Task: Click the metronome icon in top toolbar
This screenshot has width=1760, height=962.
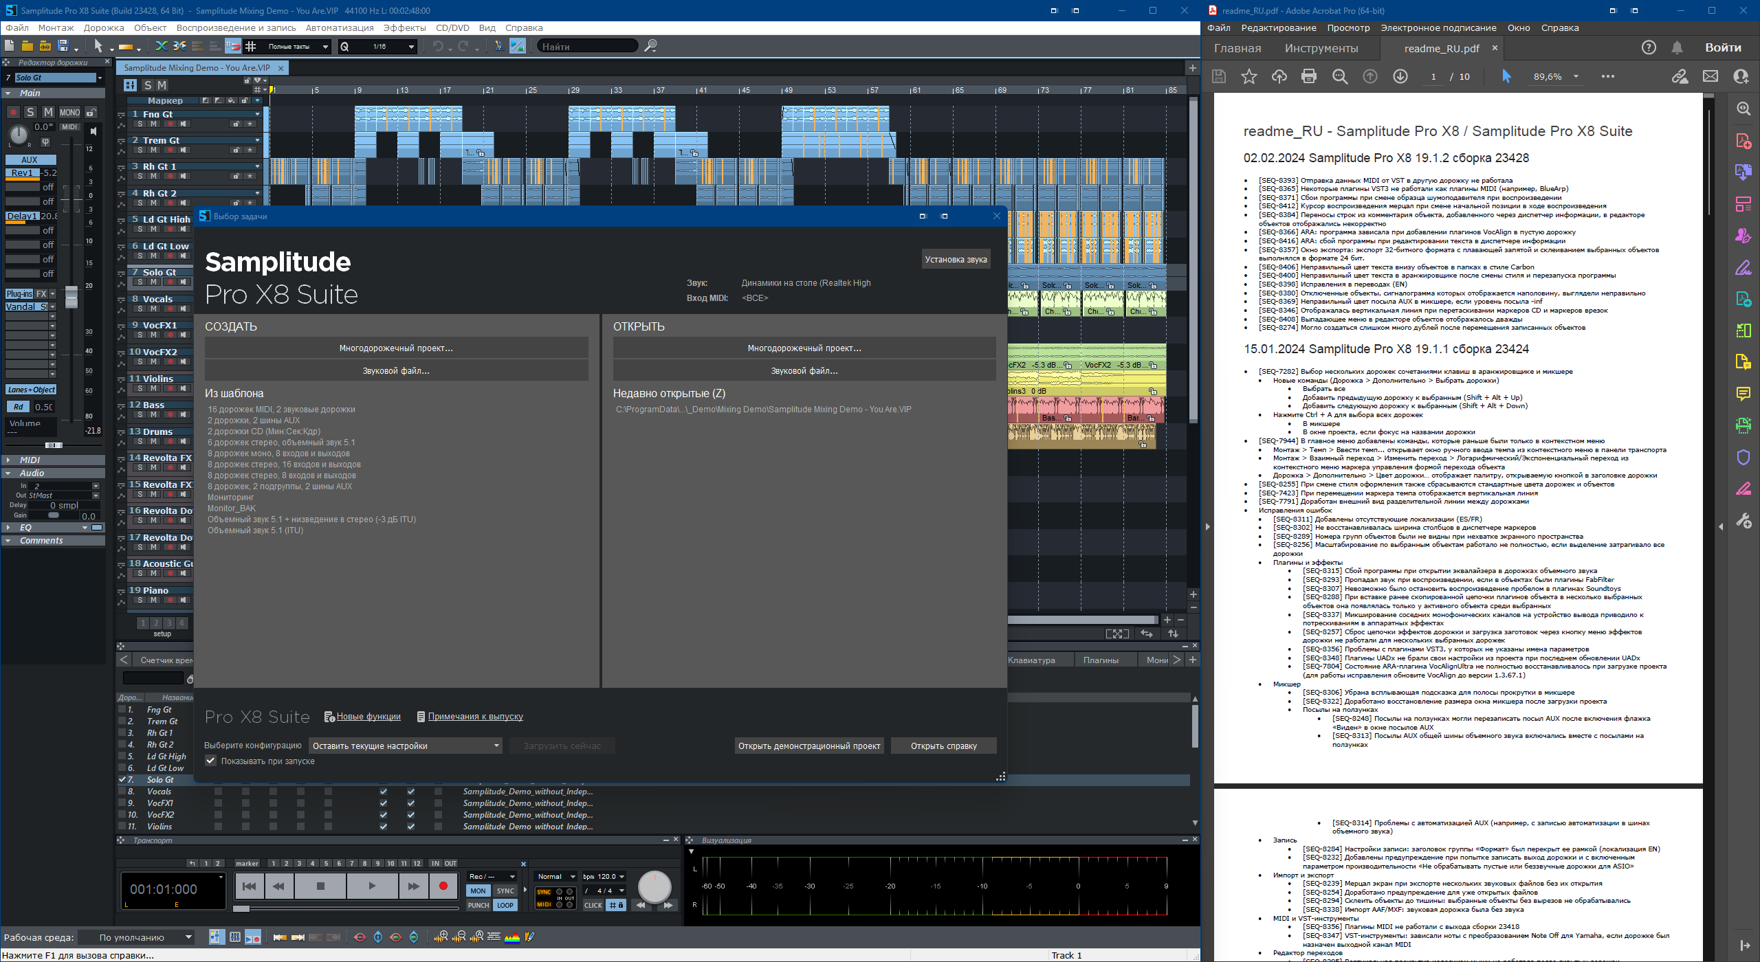Action: [499, 46]
